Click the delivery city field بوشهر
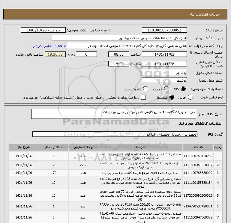The height and width of the screenshot is (223, 231). pyautogui.click(x=164, y=81)
